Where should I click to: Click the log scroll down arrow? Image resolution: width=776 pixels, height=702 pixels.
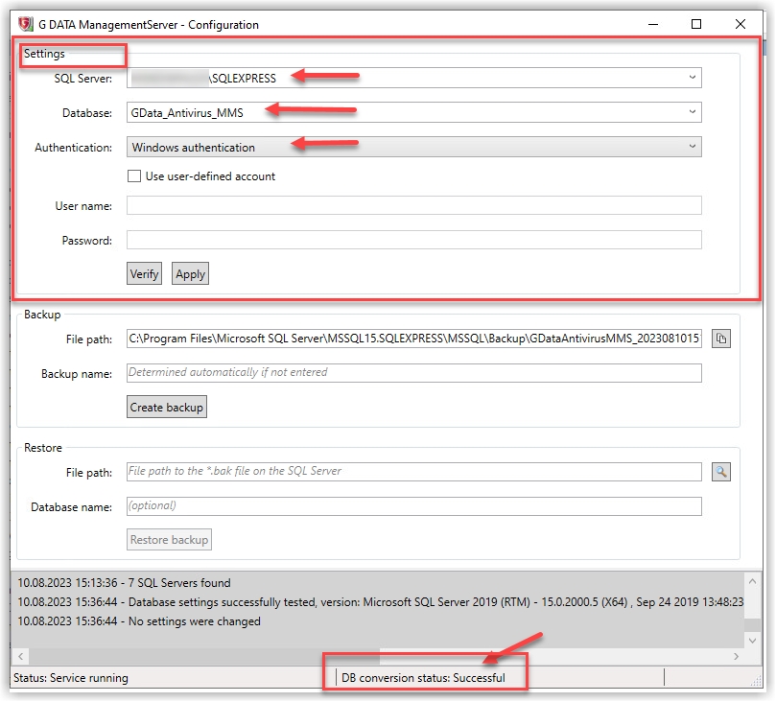(752, 641)
